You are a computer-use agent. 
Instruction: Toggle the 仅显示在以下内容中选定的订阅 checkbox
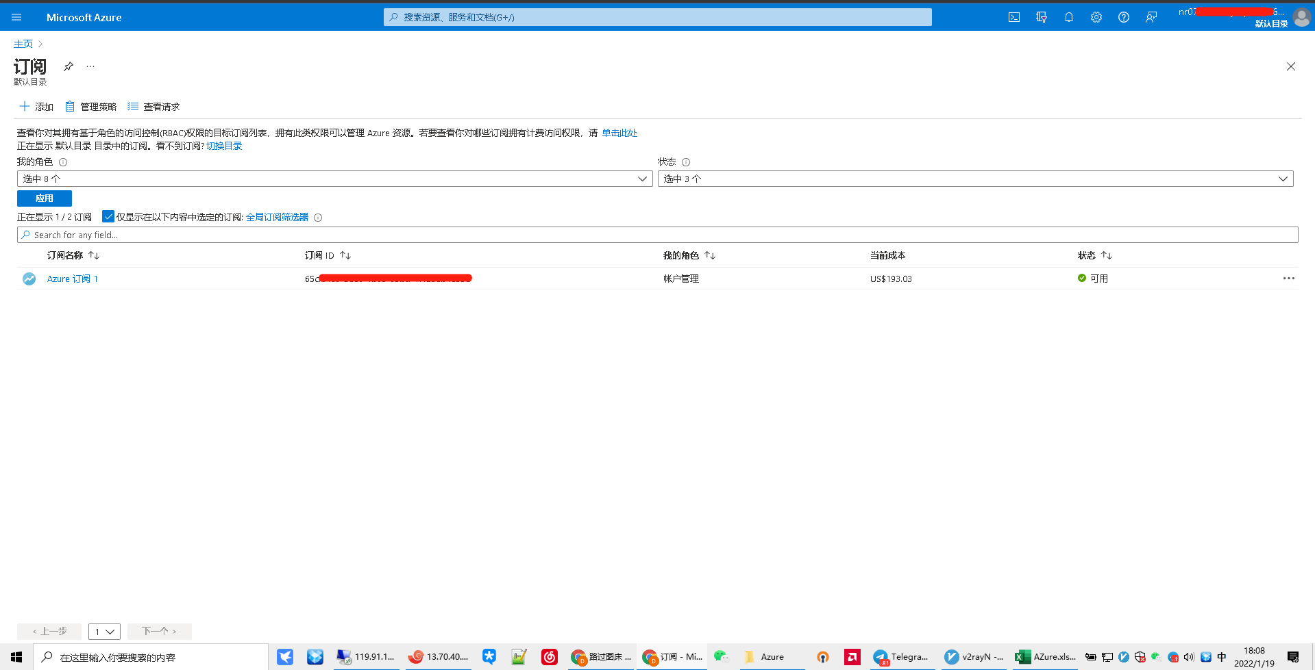pos(108,216)
